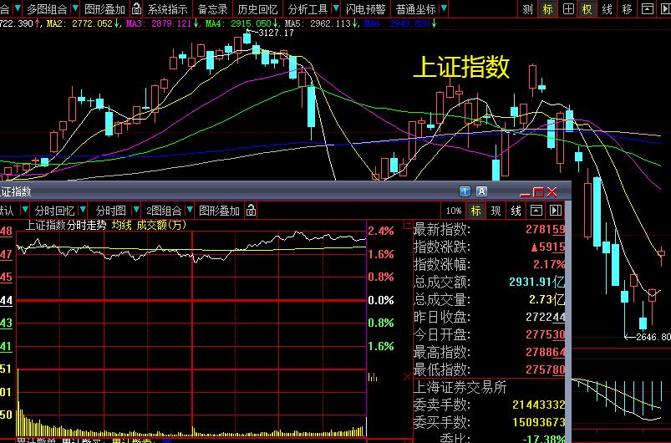Click the 最低指数 value 275780

[545, 369]
